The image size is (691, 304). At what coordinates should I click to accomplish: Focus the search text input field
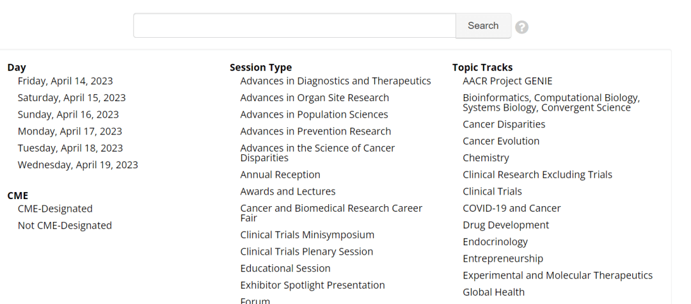pos(294,26)
